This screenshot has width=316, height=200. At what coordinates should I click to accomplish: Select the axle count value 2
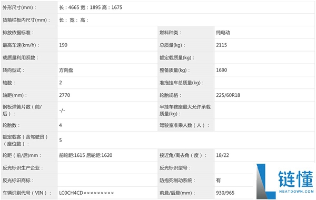point(61,83)
